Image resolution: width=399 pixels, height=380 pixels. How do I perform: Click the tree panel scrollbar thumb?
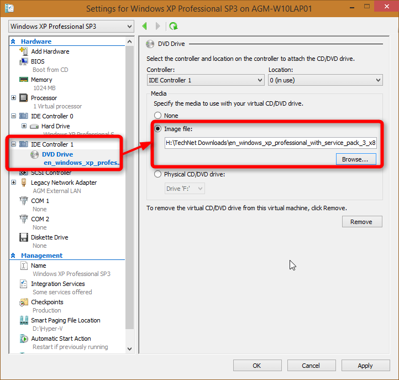click(x=129, y=187)
